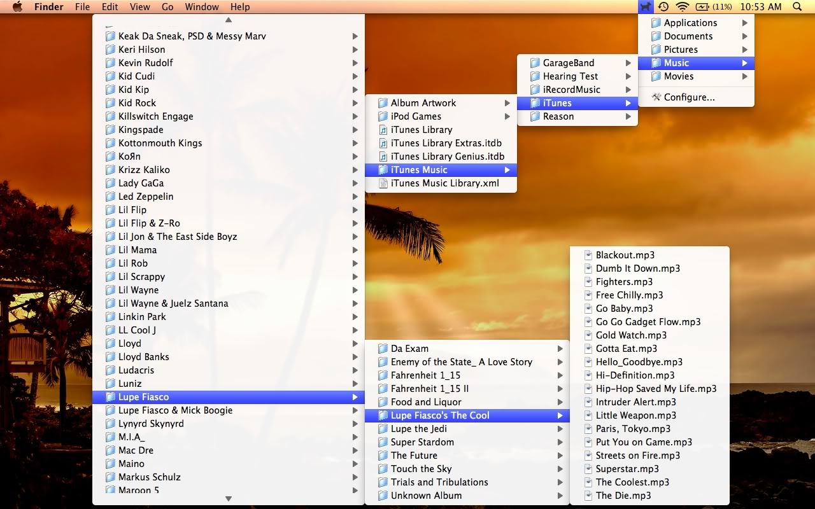Click folder icon beside Led Zeppelin
This screenshot has height=509, width=815.
click(x=110, y=197)
